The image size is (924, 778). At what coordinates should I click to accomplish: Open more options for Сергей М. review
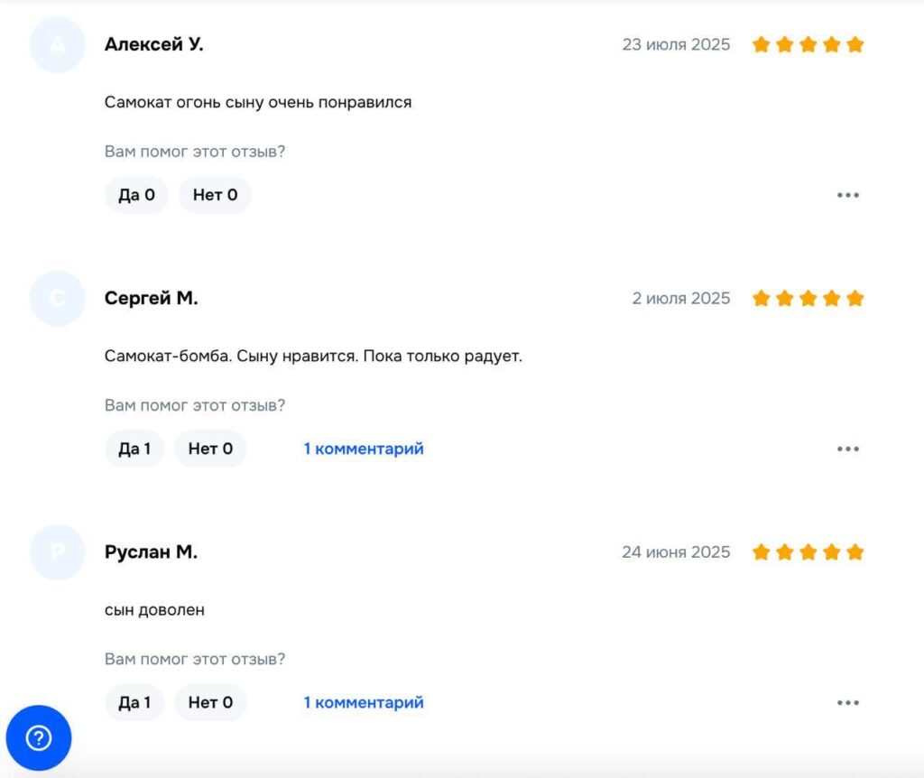pos(848,449)
